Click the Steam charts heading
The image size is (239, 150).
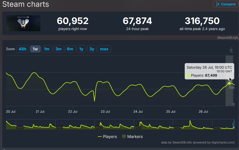pyautogui.click(x=26, y=4)
